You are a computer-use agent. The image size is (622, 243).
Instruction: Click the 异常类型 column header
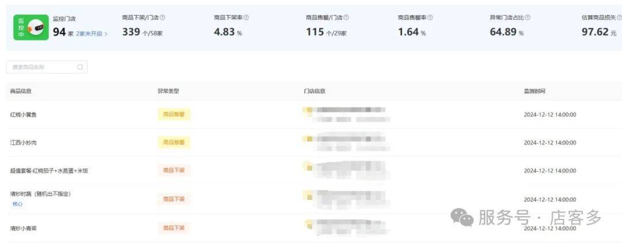(168, 91)
